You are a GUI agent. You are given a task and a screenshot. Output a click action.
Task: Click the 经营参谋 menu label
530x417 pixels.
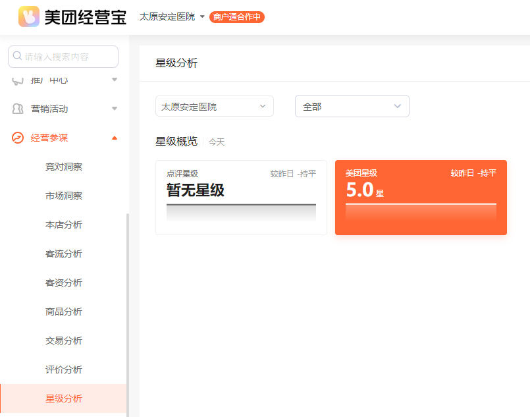click(49, 138)
